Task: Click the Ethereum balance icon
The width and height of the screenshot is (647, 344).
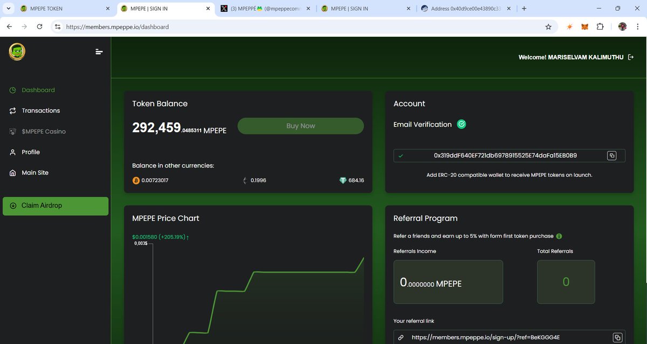Action: click(x=245, y=180)
